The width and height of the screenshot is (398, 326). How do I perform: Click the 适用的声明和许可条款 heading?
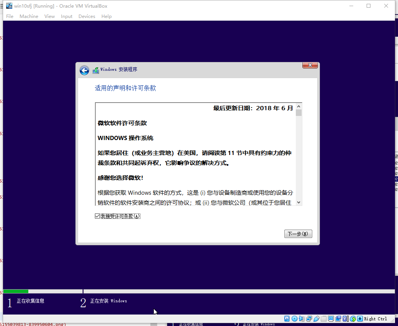[126, 88]
